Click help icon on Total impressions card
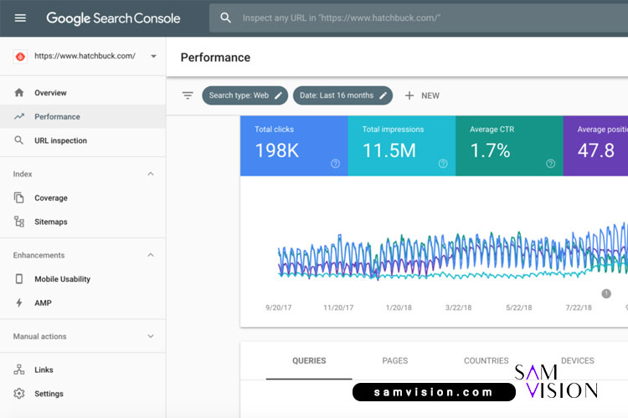Image resolution: width=628 pixels, height=418 pixels. 443,163
